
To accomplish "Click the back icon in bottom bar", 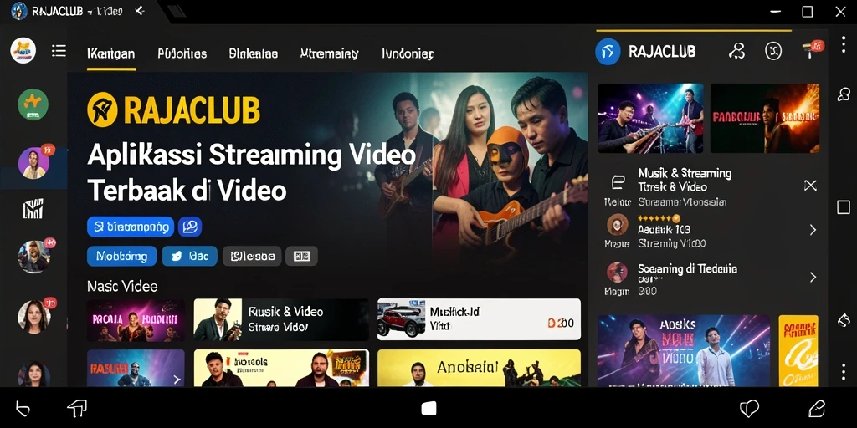I will 23,408.
